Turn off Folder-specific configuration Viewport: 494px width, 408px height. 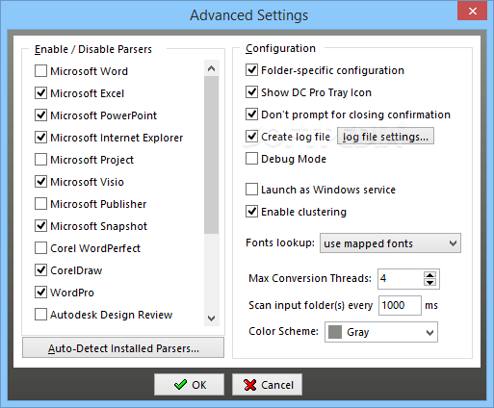click(251, 70)
